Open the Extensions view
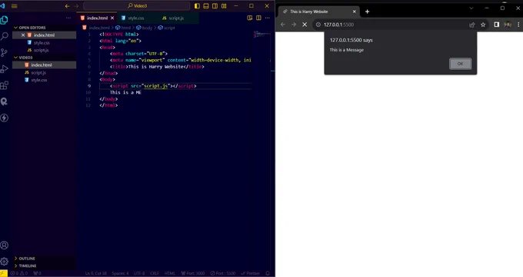The height and width of the screenshot is (277, 523). [x=5, y=85]
